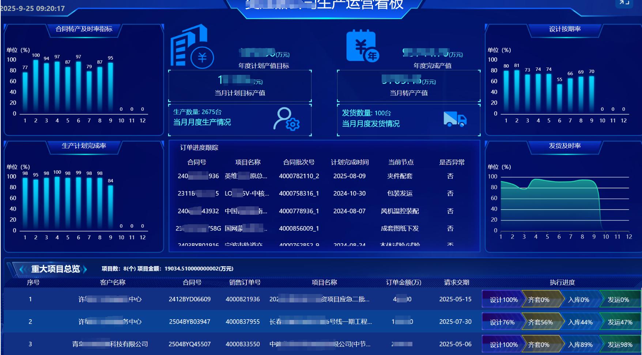
Task: Click 设计76% progress step in row 2
Action: coord(502,322)
